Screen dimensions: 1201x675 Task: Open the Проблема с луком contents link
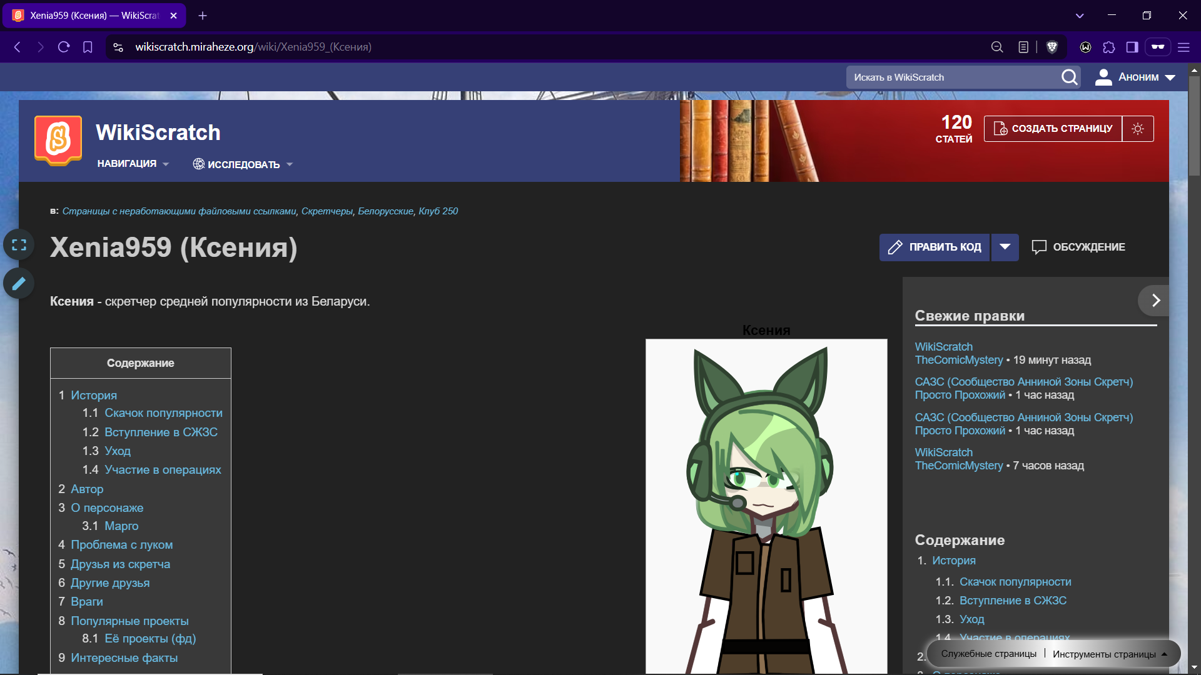121,545
